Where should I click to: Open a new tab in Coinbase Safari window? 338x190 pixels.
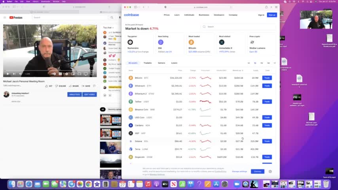coord(272,7)
